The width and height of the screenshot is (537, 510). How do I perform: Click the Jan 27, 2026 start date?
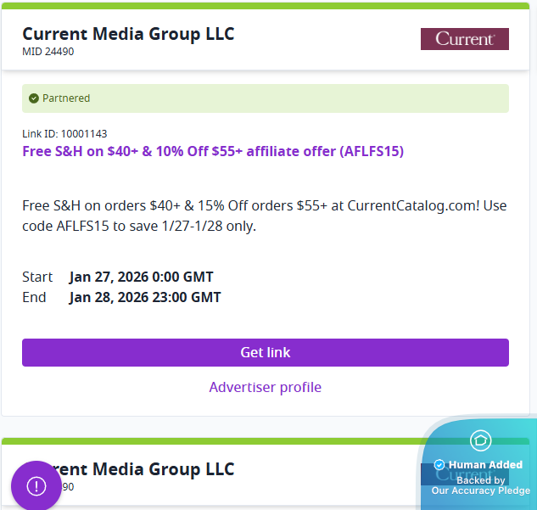tap(141, 277)
